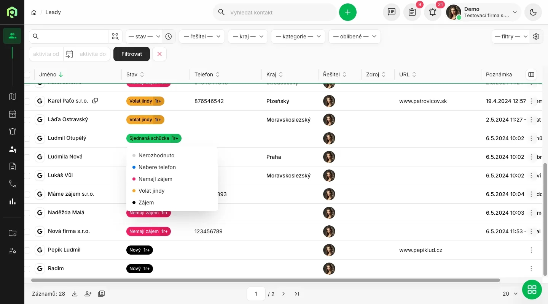Viewport: 548px width, 304px height.
Task: Open the www.patrovicov.sk link
Action: pyautogui.click(x=423, y=101)
